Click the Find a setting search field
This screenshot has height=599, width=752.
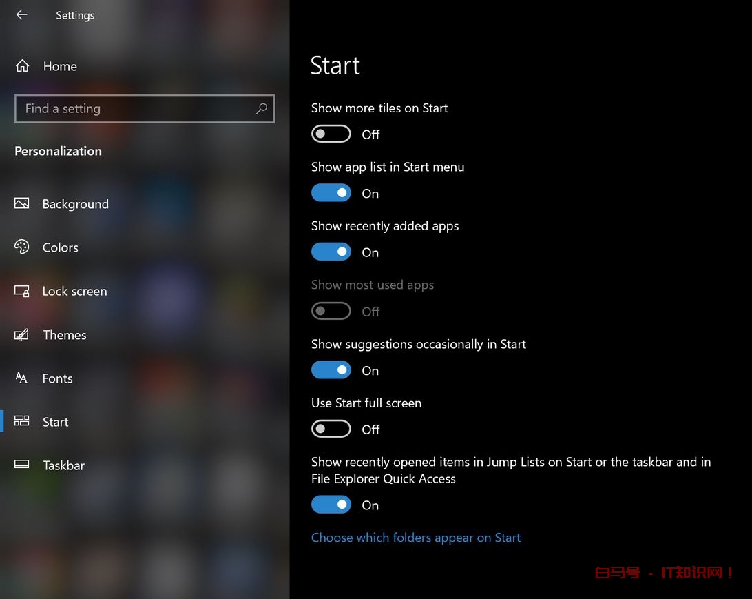[x=134, y=108]
